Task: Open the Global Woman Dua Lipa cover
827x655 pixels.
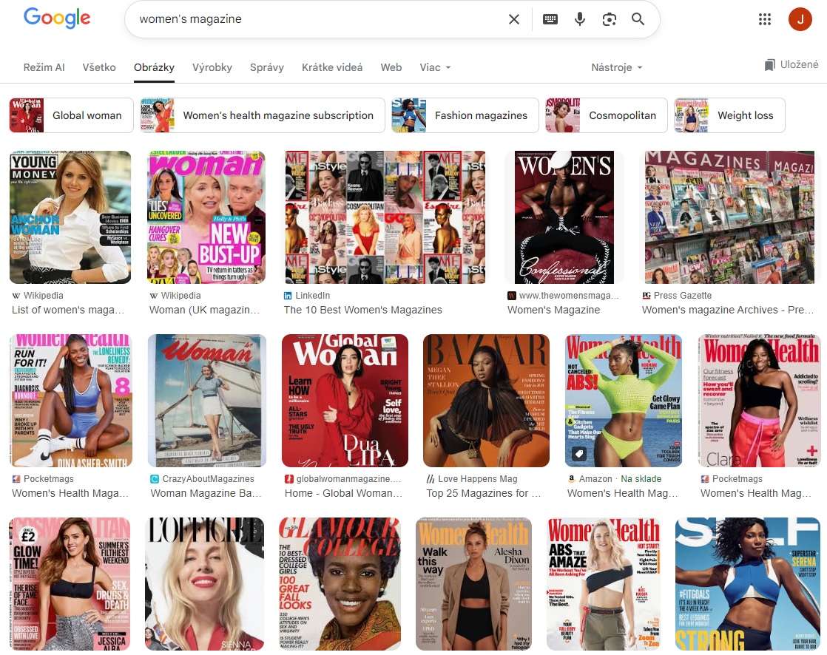Action: tap(345, 401)
